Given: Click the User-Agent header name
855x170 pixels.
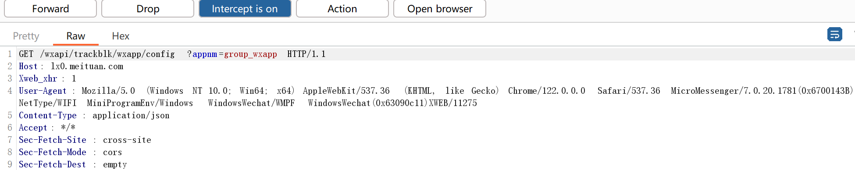Looking at the screenshot, I should [43, 91].
